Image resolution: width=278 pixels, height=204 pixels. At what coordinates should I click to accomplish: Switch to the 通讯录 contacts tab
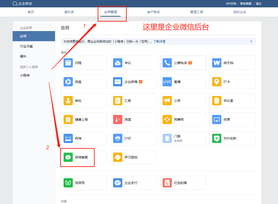69,12
